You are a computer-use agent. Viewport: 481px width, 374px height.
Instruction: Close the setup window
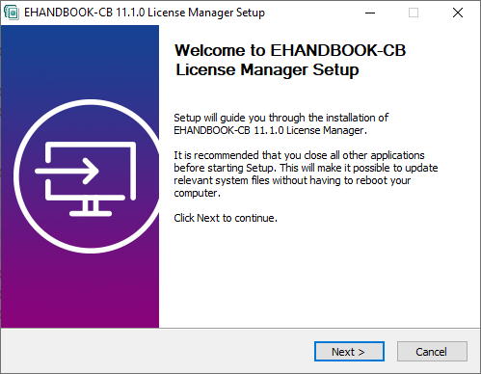click(458, 13)
